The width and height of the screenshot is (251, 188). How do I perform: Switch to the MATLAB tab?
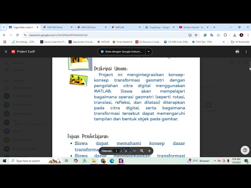(x=125, y=27)
